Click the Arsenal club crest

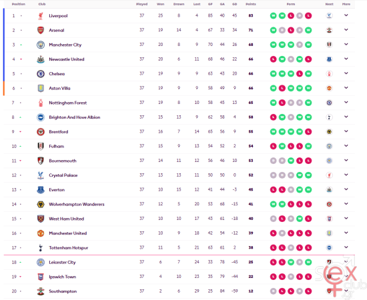[x=41, y=31]
